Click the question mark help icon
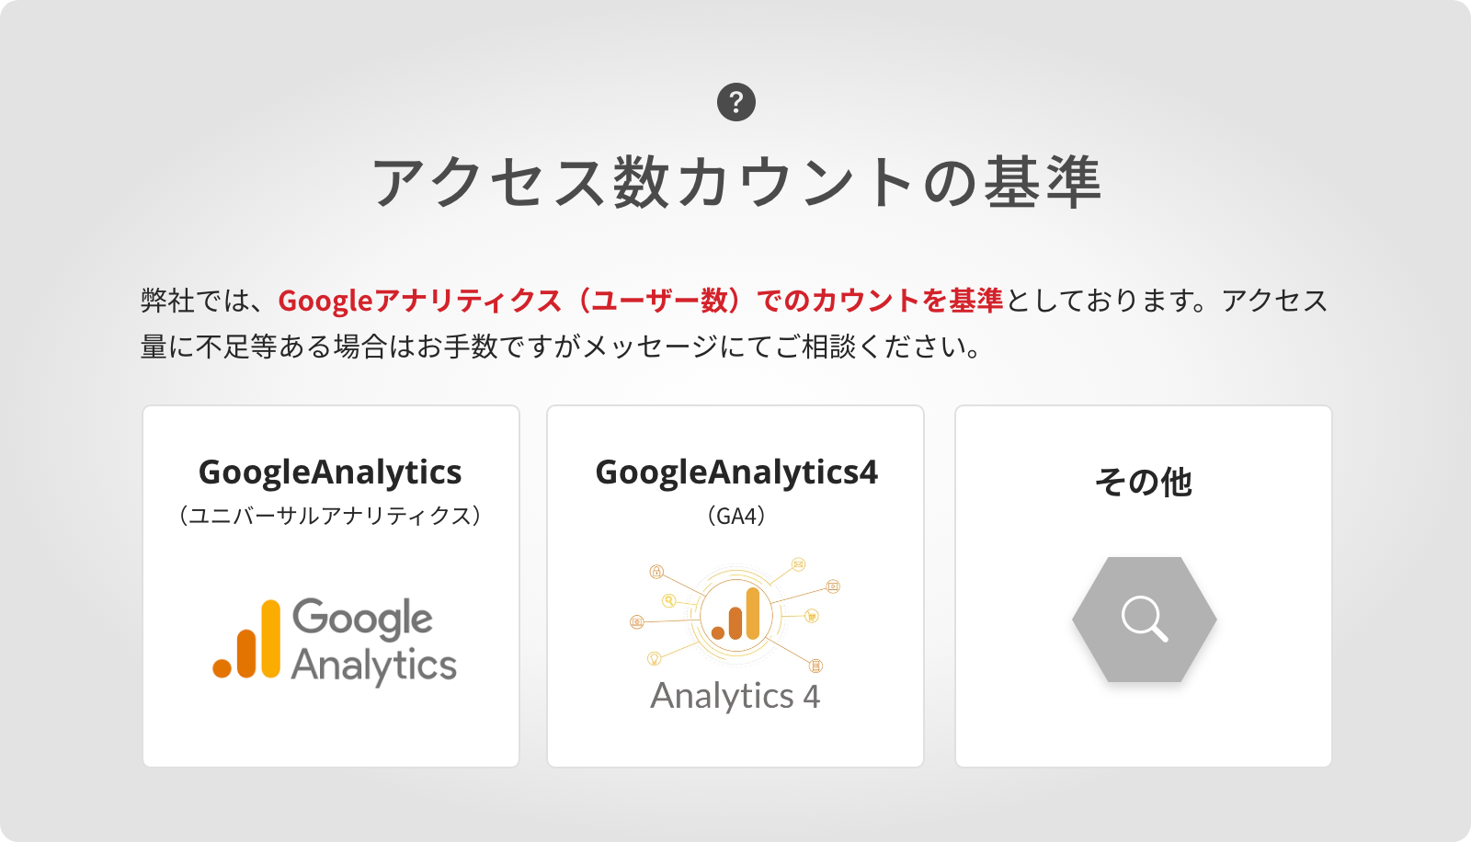Screen dimensions: 1471x842 (735, 102)
